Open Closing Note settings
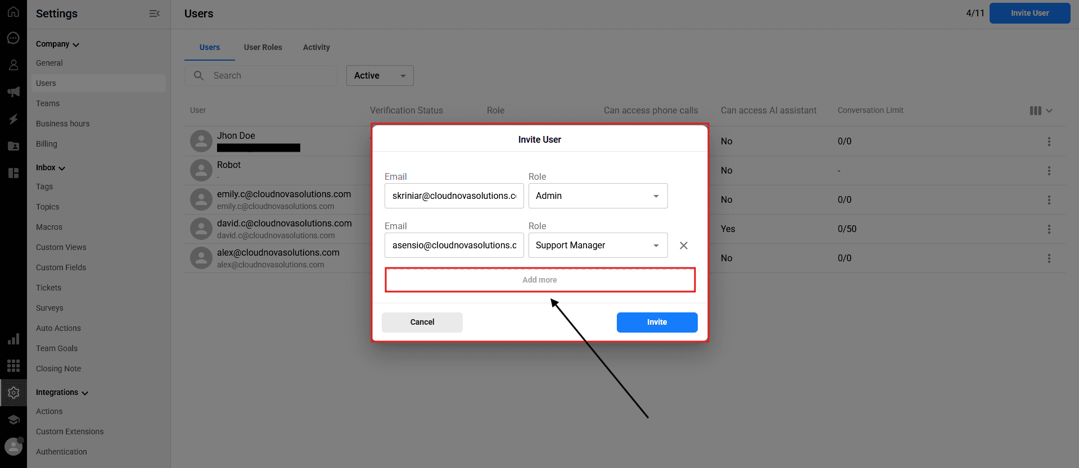This screenshot has width=1079, height=468. tap(58, 369)
